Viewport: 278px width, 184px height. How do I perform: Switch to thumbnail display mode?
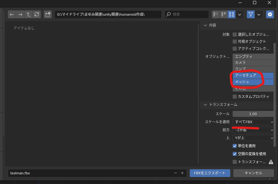231,14
